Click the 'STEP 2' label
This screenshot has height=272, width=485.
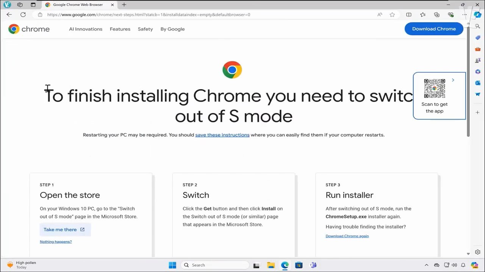tap(190, 185)
